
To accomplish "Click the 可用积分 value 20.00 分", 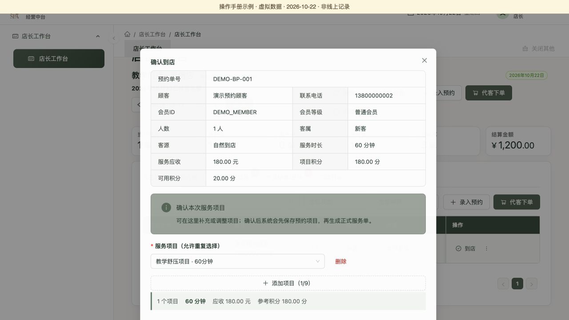I will tap(224, 178).
